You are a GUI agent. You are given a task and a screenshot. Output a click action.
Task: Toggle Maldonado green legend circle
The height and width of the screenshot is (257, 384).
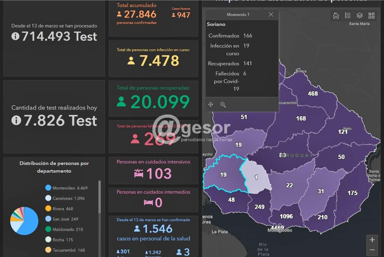coord(48,229)
